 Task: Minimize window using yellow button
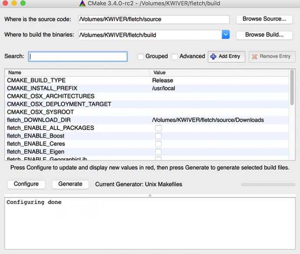(14, 3)
